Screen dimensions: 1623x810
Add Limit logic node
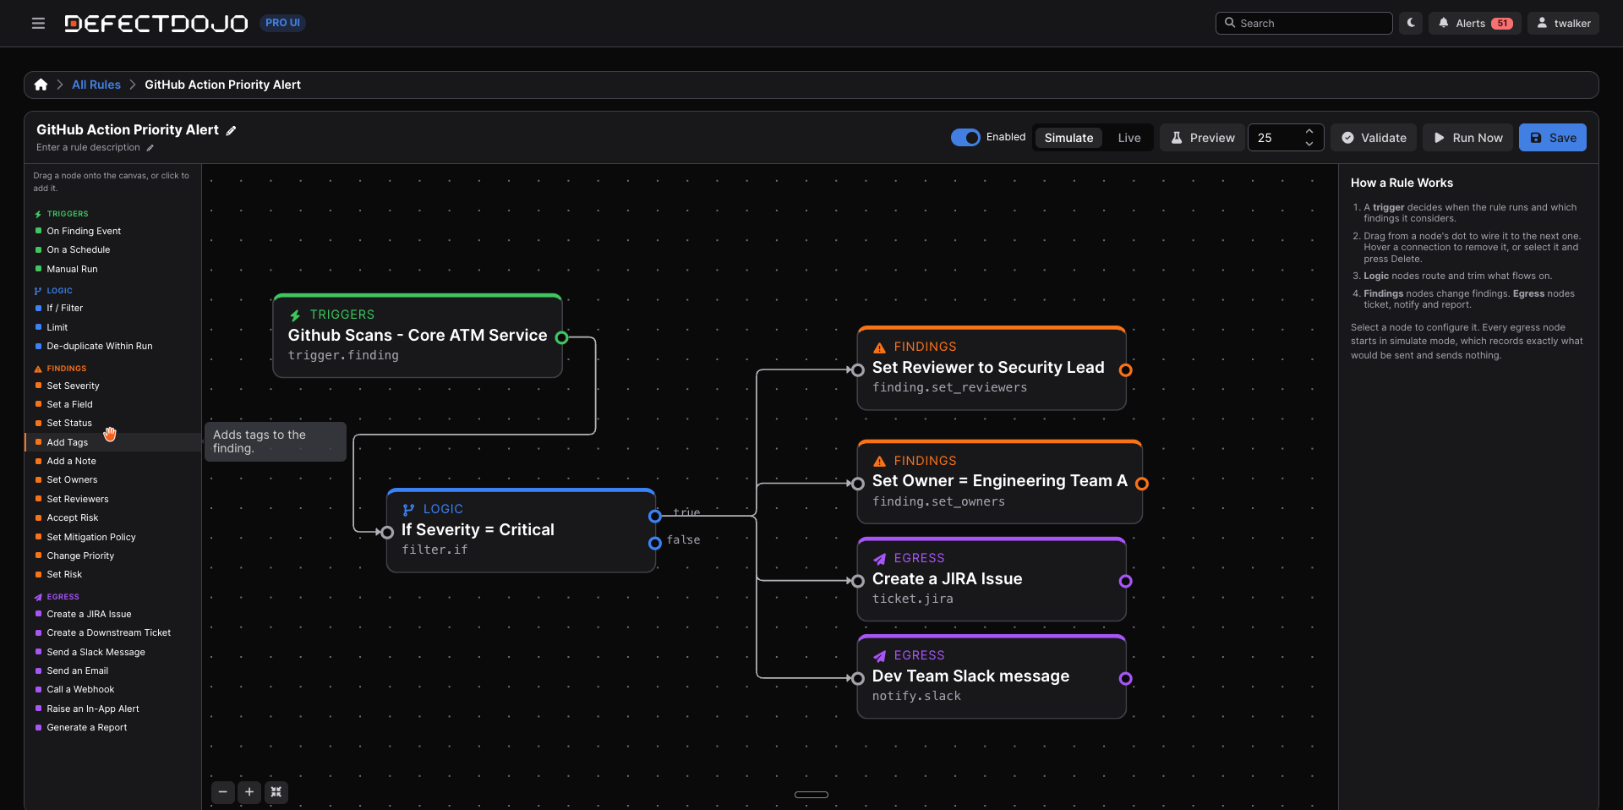[113, 327]
